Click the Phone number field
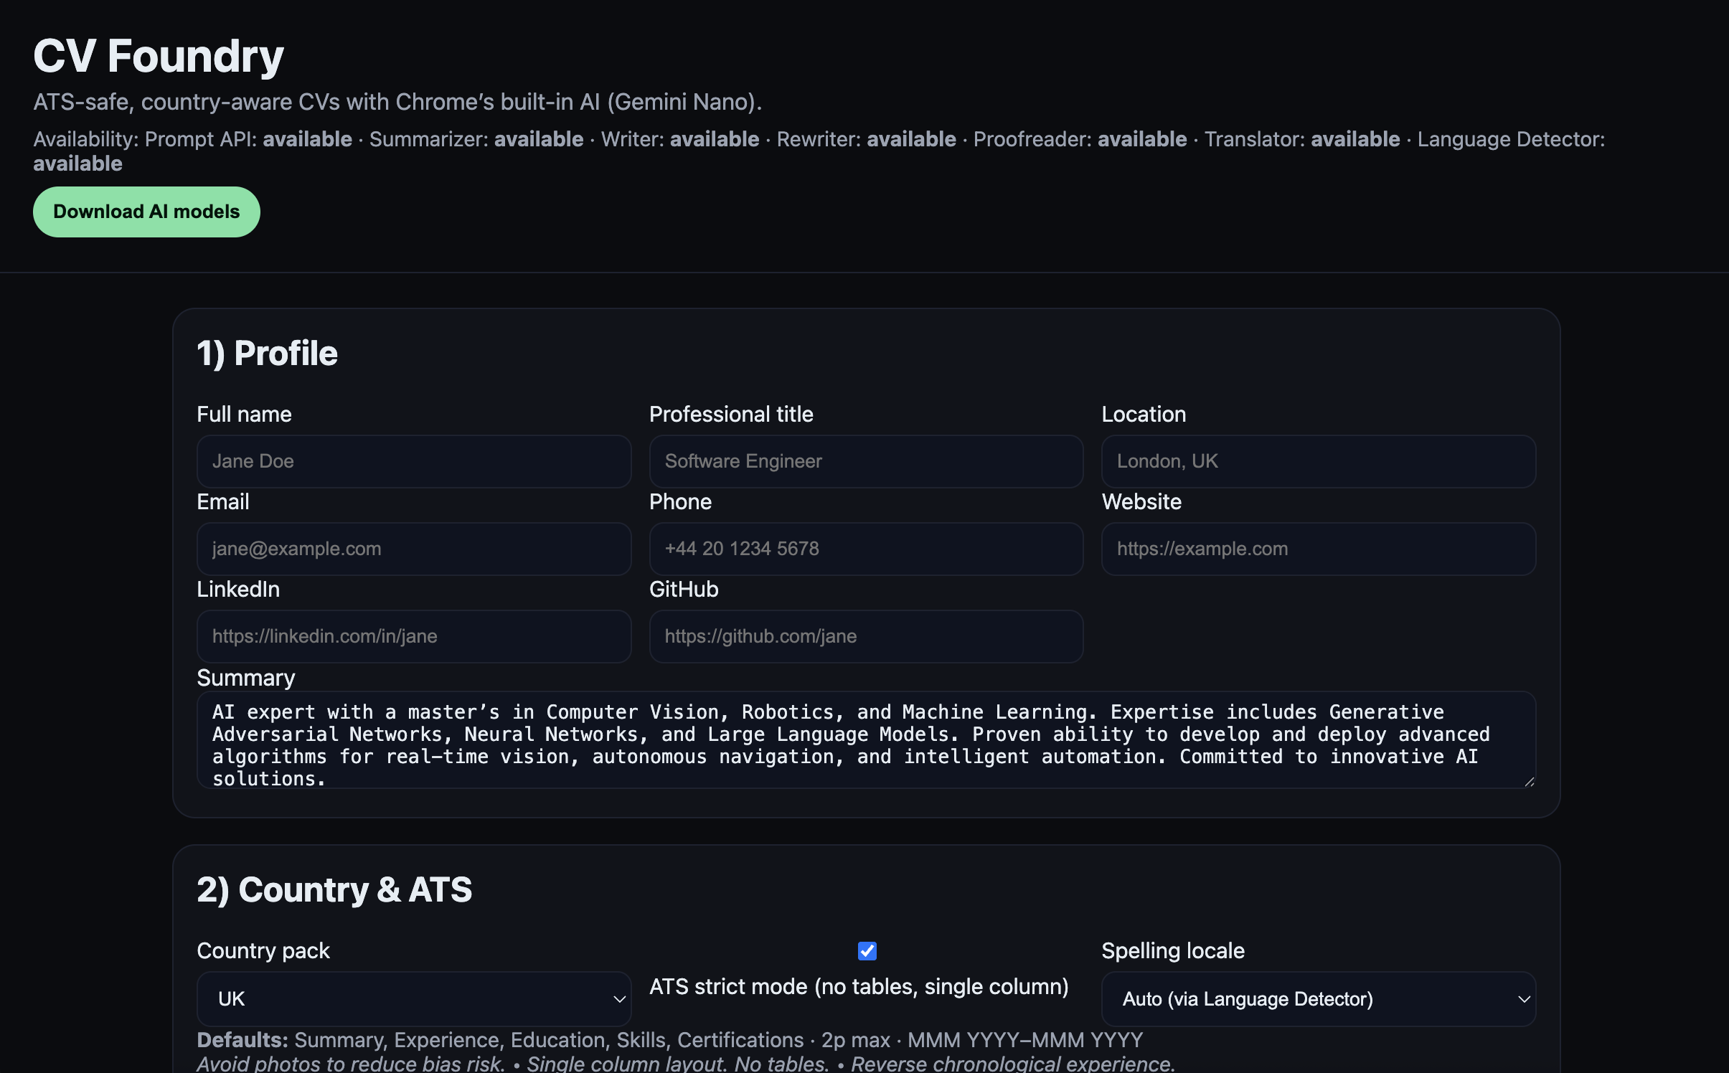This screenshot has width=1729, height=1073. coord(865,549)
